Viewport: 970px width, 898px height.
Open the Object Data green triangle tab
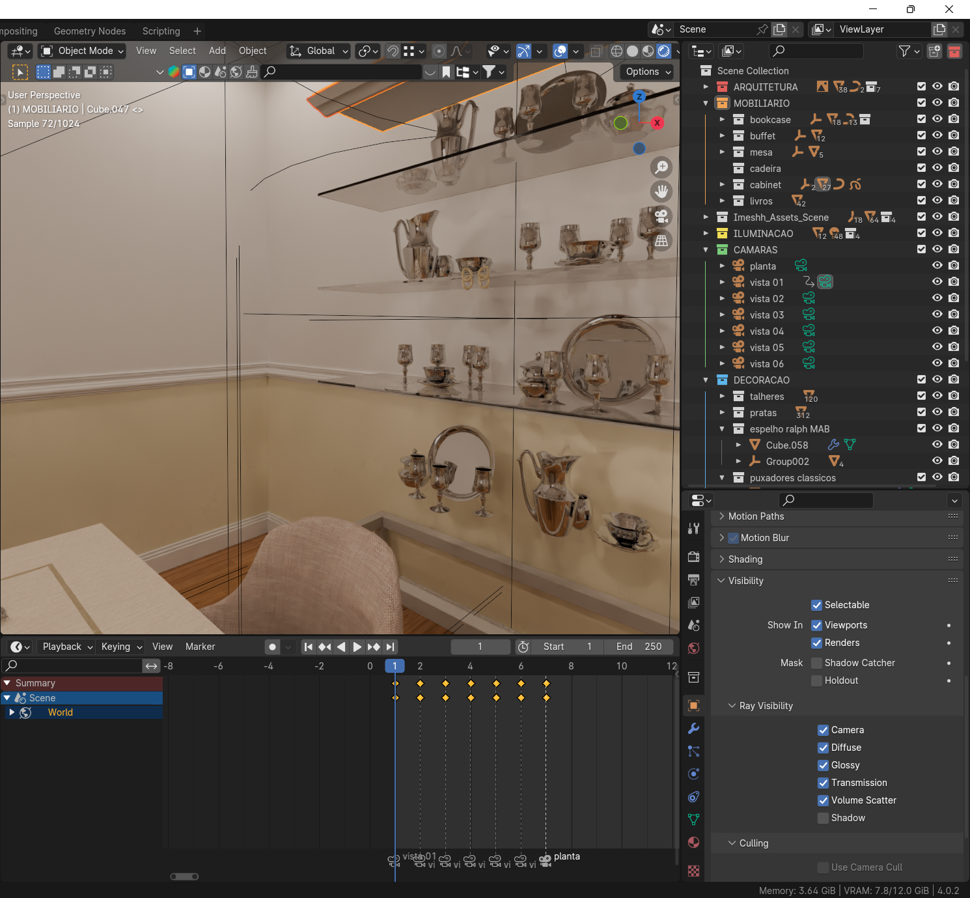click(694, 819)
